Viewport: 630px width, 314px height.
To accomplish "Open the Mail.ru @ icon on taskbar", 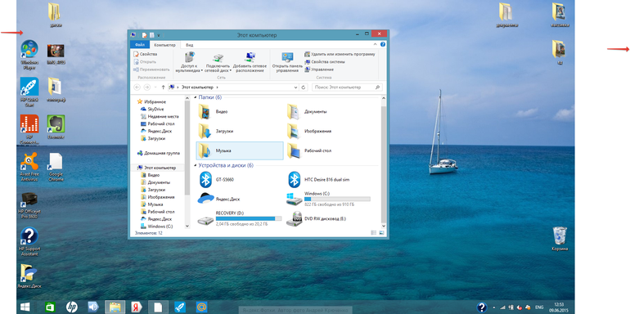I will point(201,307).
